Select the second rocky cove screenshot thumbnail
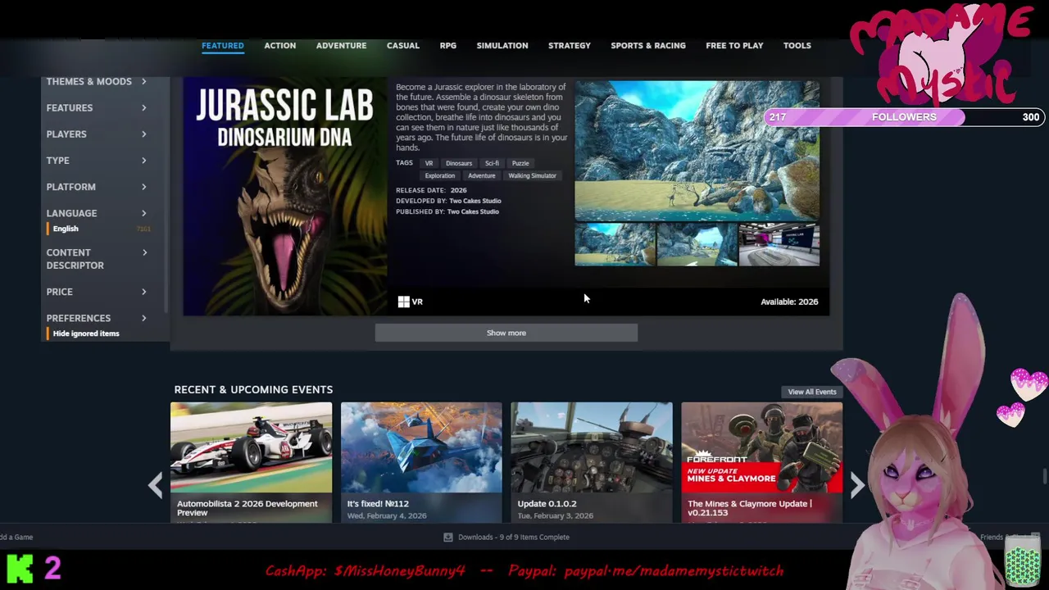Viewport: 1049px width, 590px height. [697, 244]
